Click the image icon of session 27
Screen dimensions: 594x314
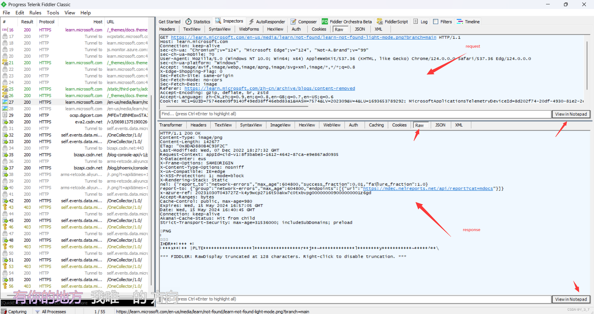click(5, 102)
